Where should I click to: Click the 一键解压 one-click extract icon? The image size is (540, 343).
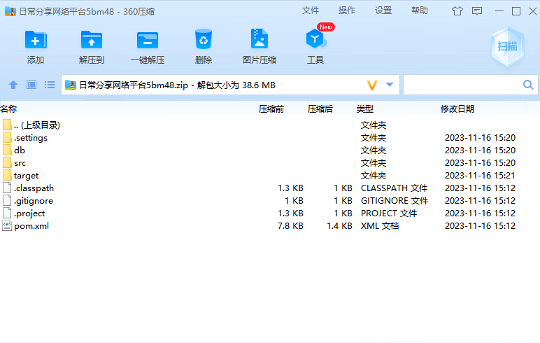(x=148, y=40)
